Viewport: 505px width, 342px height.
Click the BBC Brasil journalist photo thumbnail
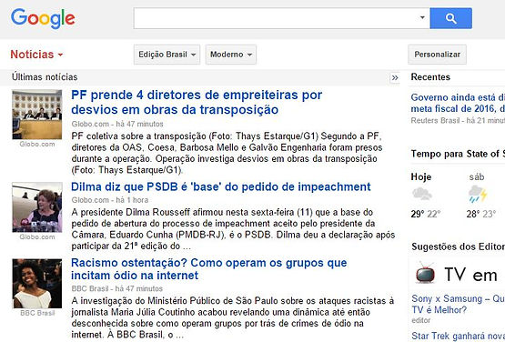tap(37, 284)
